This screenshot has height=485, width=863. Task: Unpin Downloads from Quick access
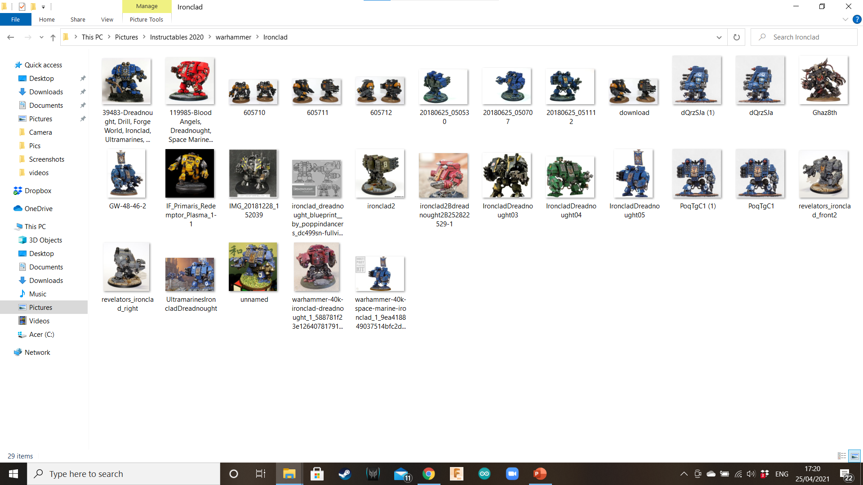point(83,92)
